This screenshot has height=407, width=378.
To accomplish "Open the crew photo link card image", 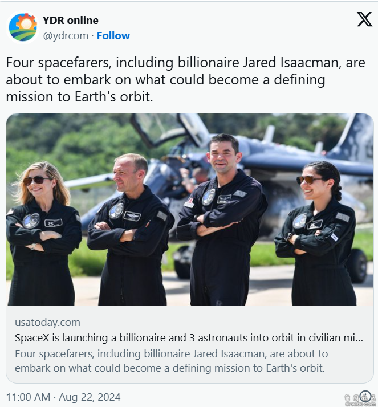I will [x=190, y=209].
